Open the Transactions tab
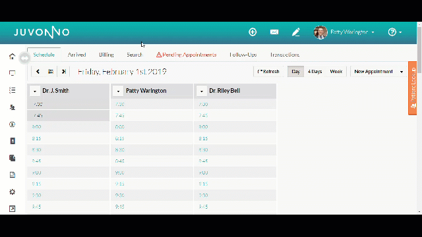 [x=285, y=55]
